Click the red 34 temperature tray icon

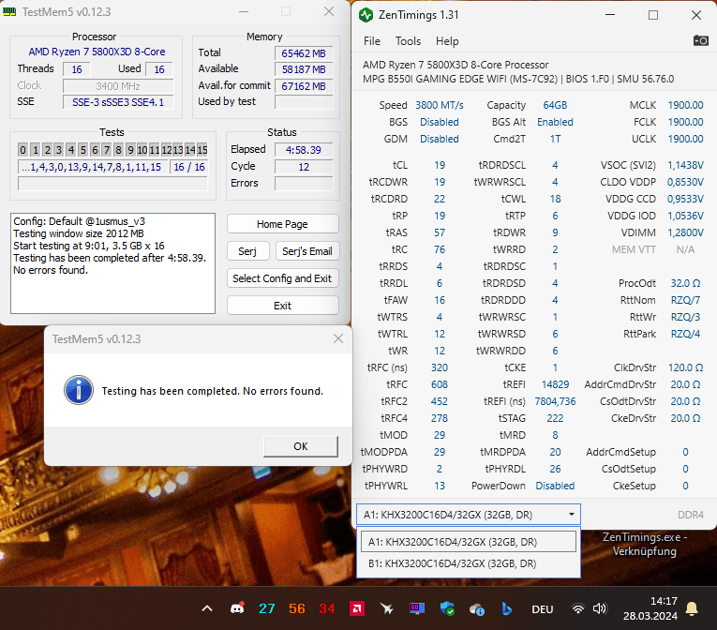click(326, 608)
